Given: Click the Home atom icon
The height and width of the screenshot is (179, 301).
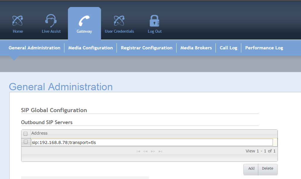Looking at the screenshot, I should 18,21.
